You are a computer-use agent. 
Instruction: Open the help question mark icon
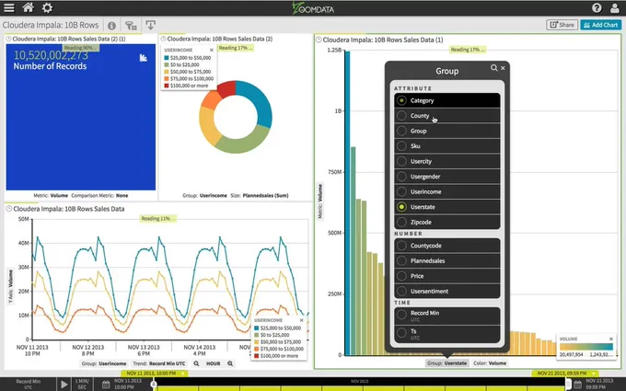click(x=597, y=7)
